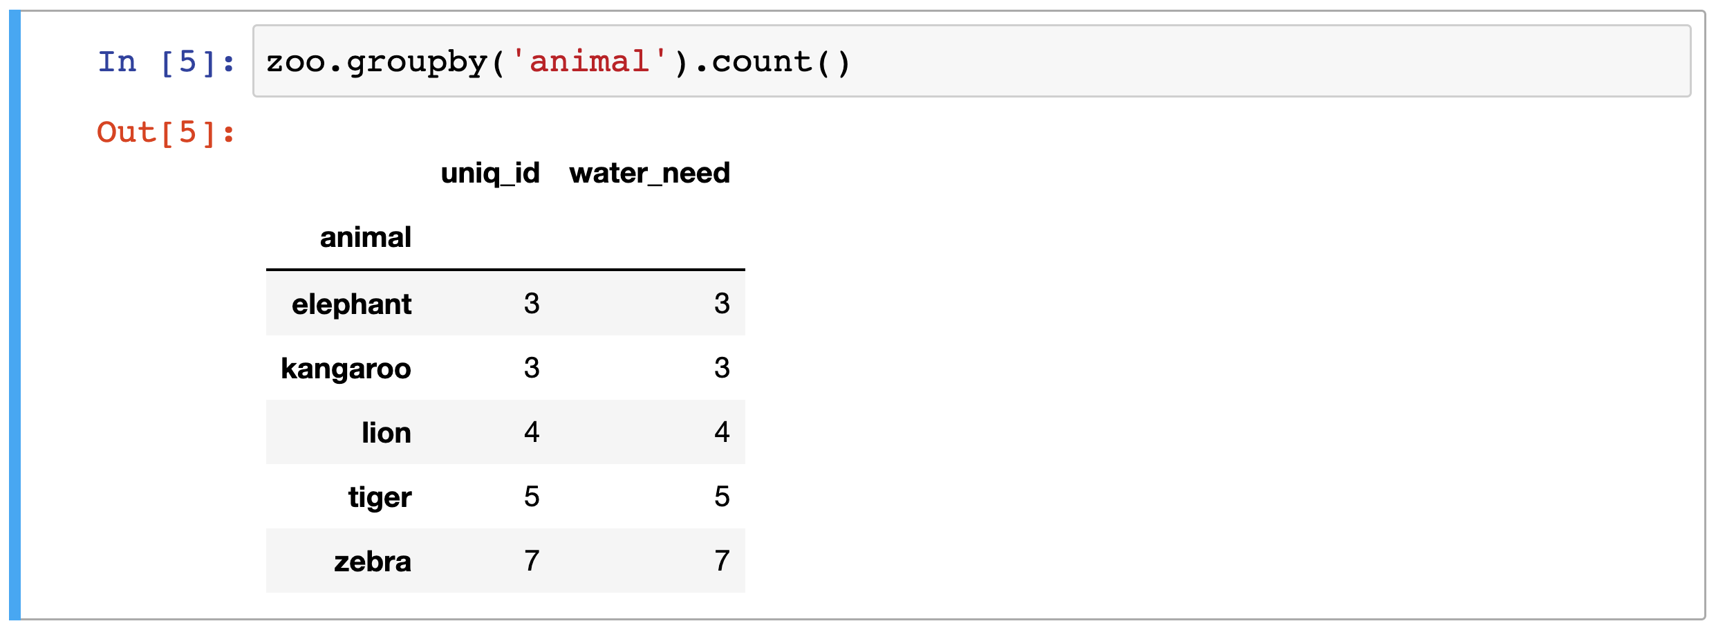
Task: Click the uniq_id value for lion
Action: tap(531, 432)
